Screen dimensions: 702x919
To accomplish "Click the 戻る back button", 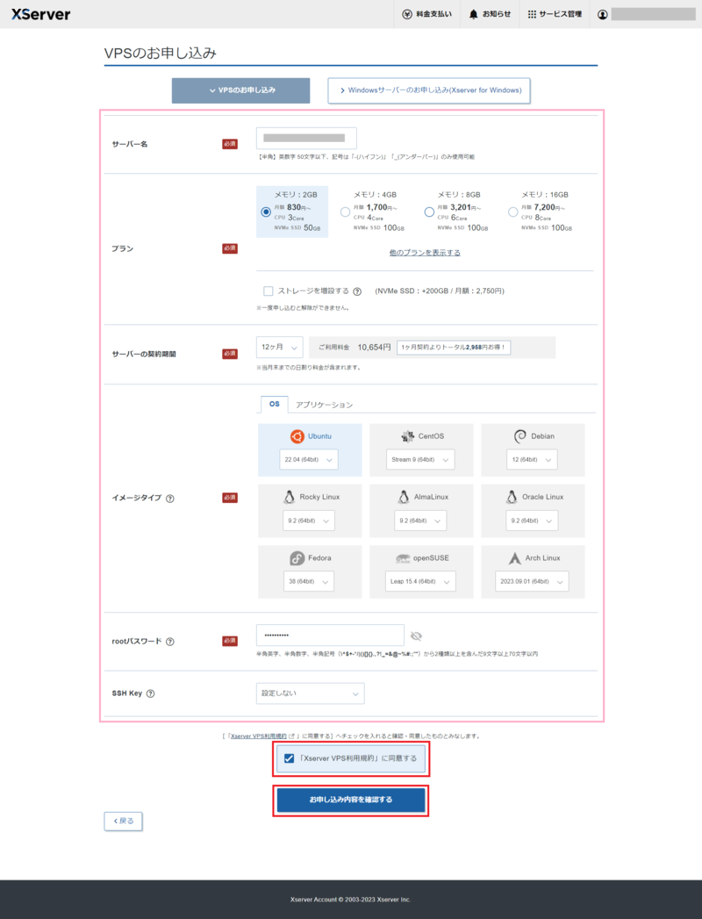I will pyautogui.click(x=123, y=821).
